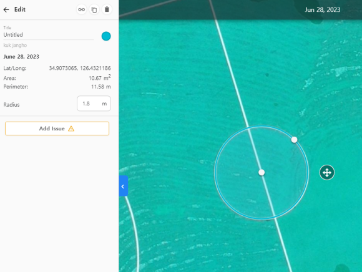Open the blue color swatch picker
This screenshot has width=362, height=272.
pos(106,36)
